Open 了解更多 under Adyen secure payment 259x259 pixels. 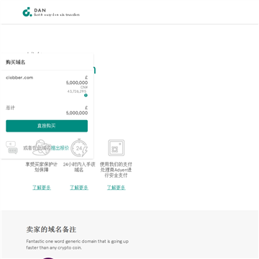(117, 188)
